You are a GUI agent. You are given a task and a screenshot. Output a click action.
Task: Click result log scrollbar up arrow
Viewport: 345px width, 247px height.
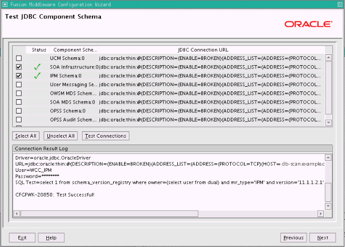328,158
